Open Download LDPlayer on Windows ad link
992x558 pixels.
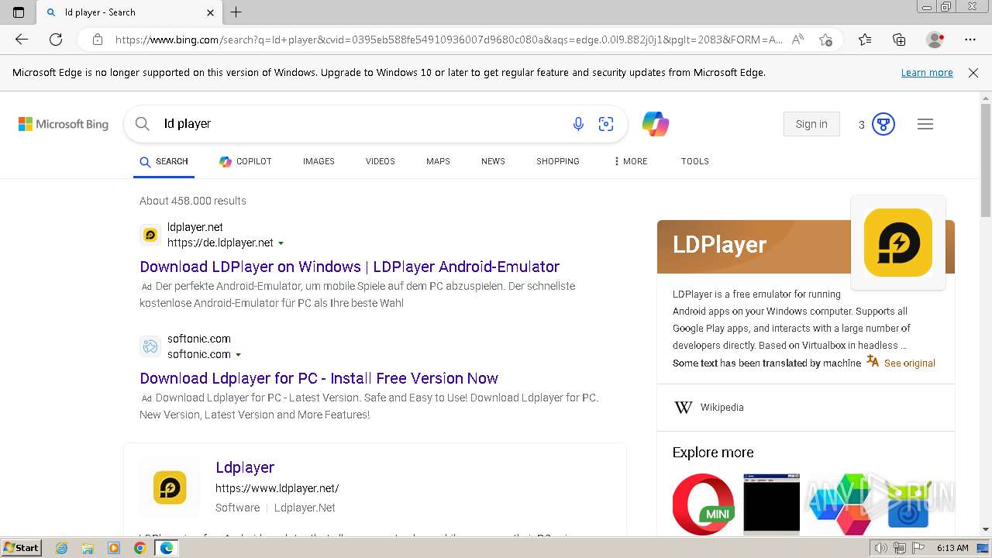[350, 267]
